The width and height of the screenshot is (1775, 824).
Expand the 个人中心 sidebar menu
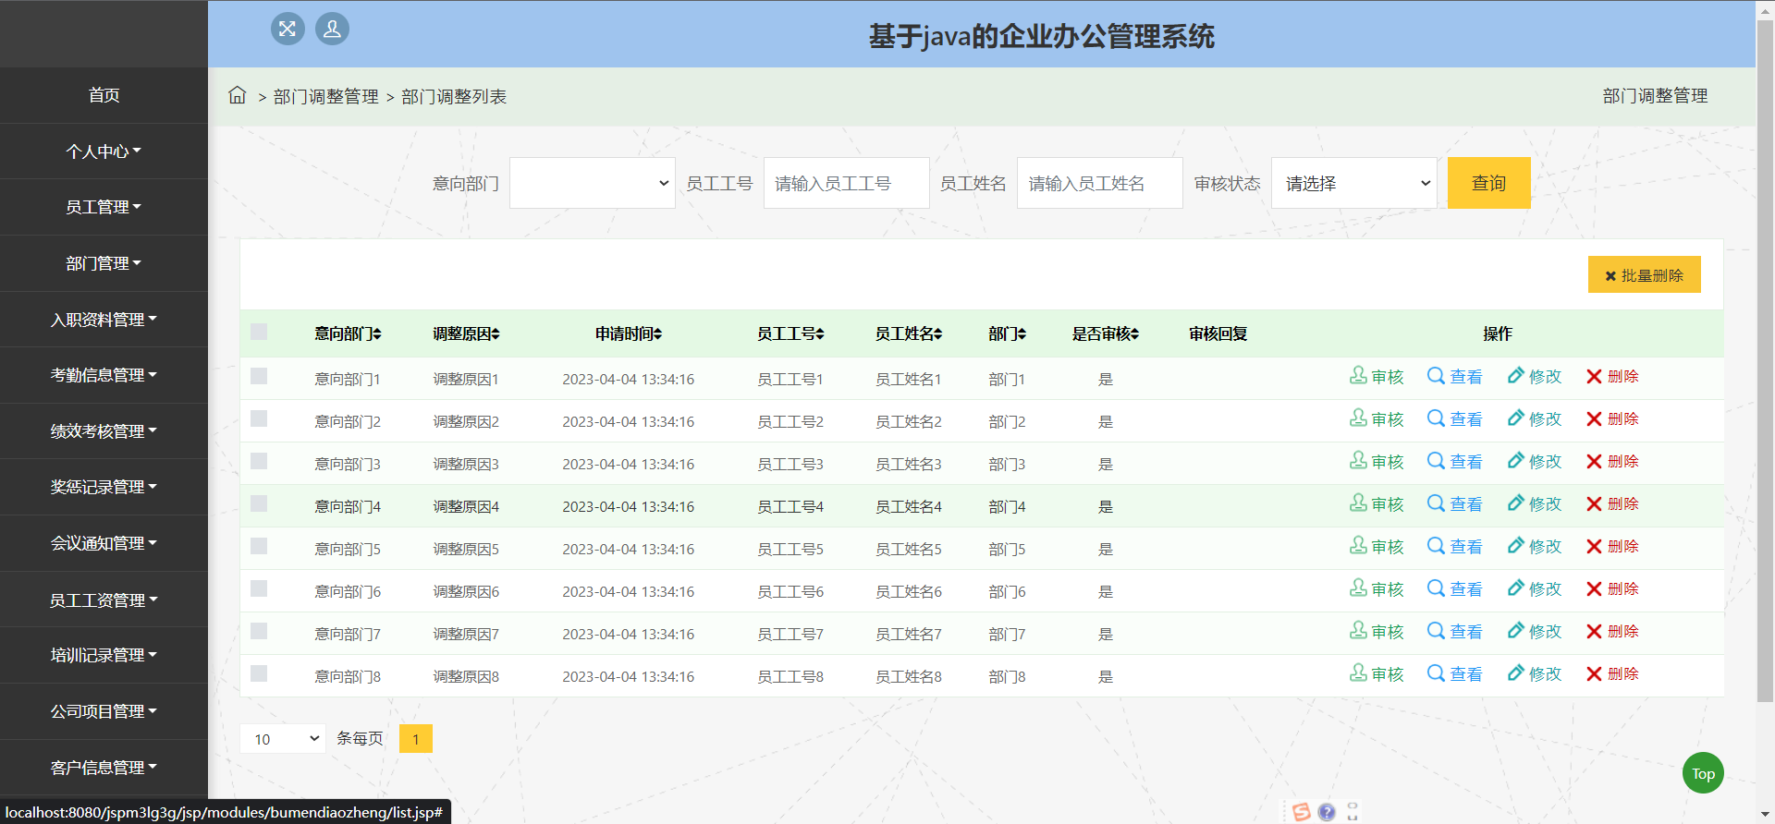104,151
